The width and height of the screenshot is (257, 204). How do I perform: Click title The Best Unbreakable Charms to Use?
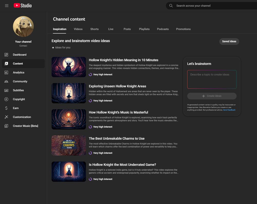tap(116, 139)
